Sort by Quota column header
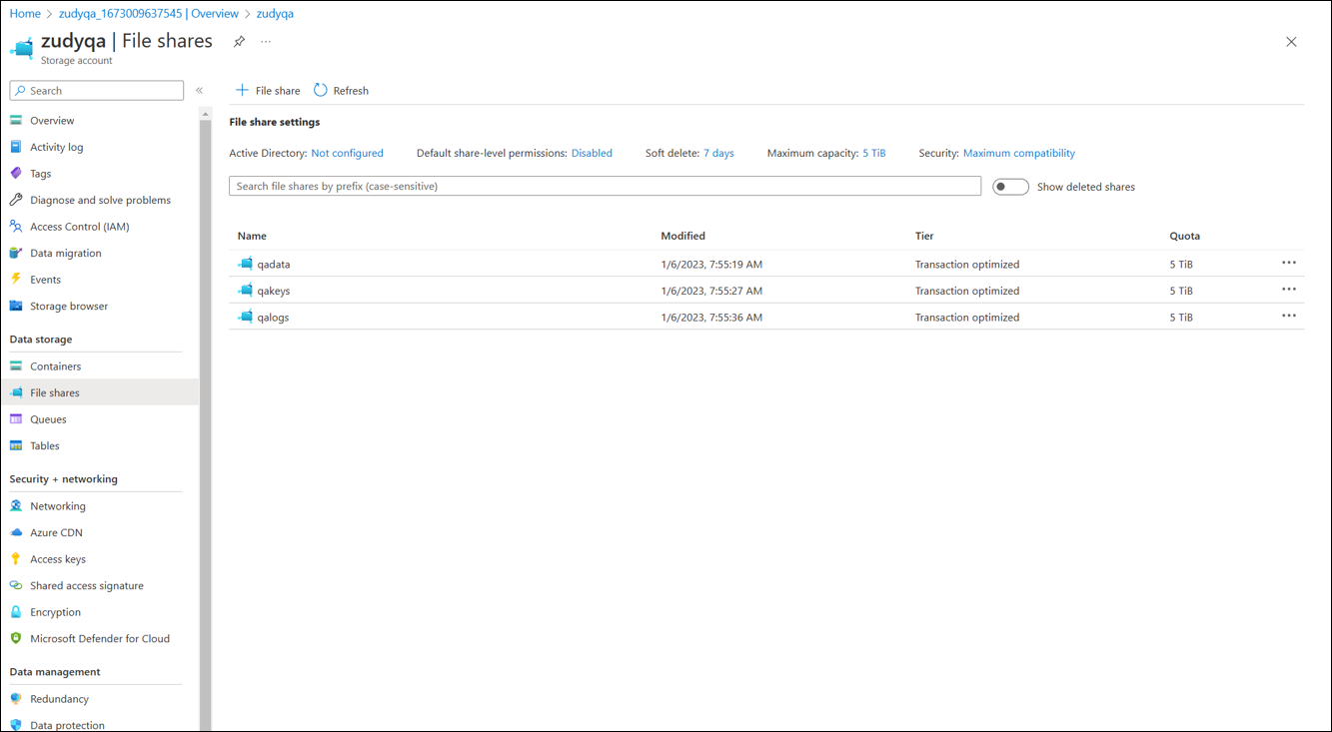The width and height of the screenshot is (1332, 732). click(x=1185, y=237)
